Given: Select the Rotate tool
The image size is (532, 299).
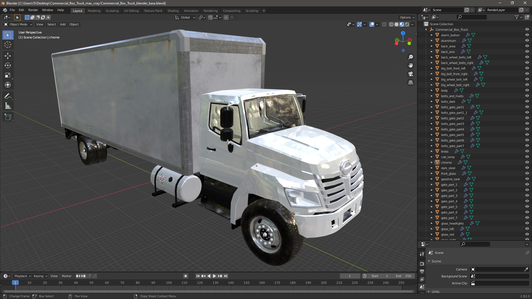Looking at the screenshot, I should tap(8, 66).
